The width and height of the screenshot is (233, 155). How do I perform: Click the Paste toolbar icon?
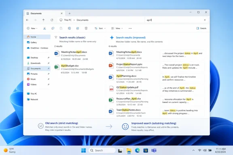61,28
